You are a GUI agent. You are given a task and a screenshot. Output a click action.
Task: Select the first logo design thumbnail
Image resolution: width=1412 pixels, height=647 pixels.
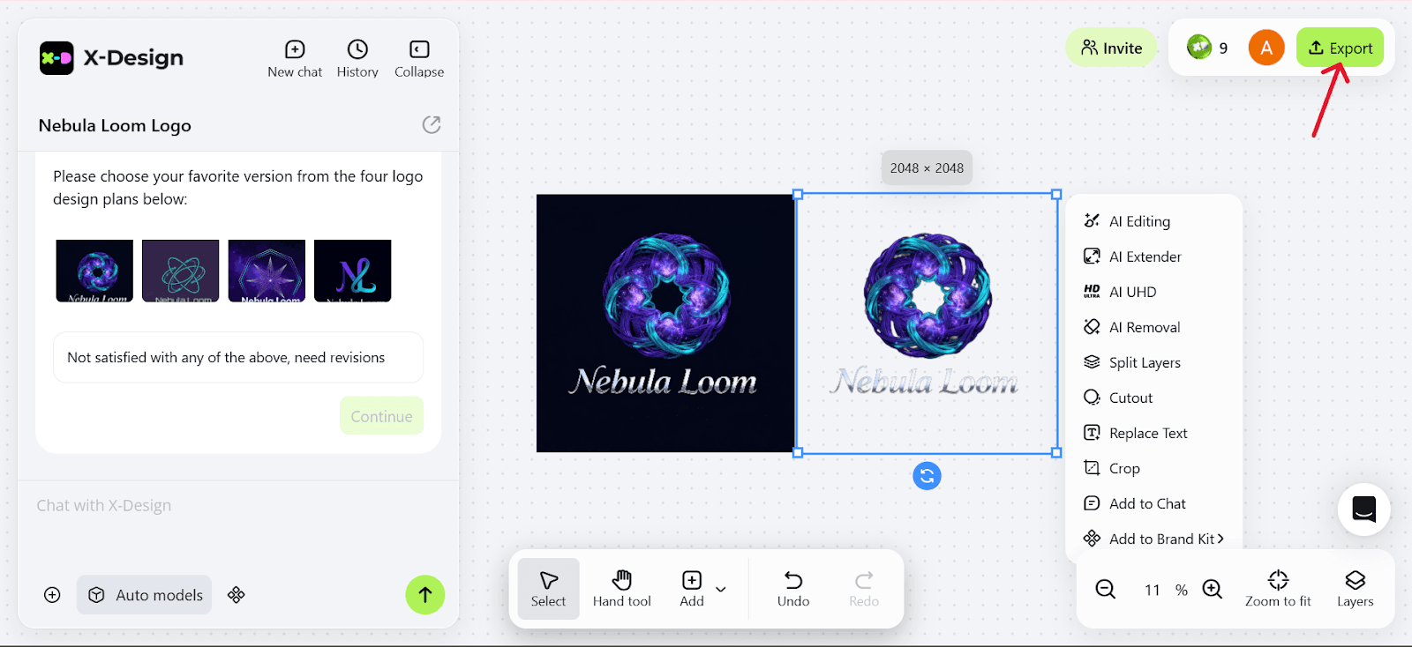(94, 271)
